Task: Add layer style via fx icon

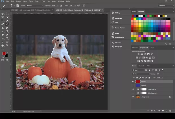Action: [152, 111]
